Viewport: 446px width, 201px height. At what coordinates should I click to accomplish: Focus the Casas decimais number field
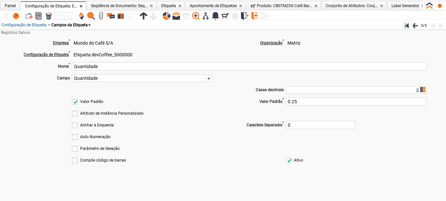pyautogui.click(x=353, y=90)
